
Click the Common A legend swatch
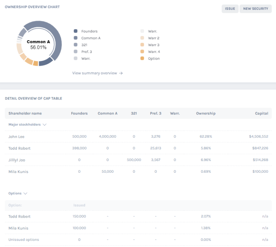(x=75, y=38)
